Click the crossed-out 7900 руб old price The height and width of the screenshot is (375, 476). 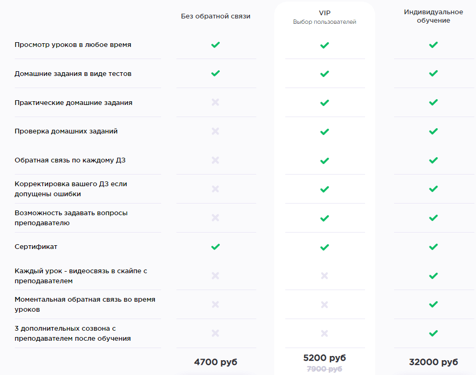click(x=324, y=369)
